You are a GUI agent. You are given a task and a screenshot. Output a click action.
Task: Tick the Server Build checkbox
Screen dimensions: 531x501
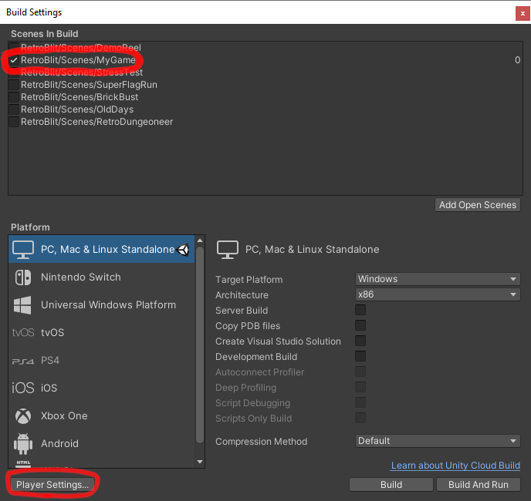[x=360, y=310]
